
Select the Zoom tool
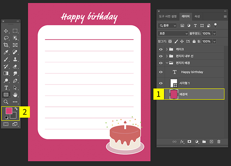pyautogui.click(x=6, y=102)
